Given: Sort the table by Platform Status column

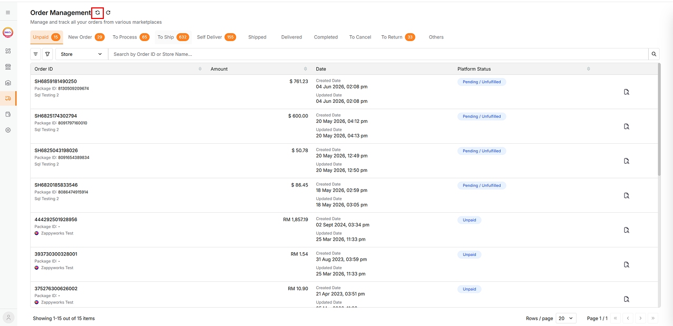Looking at the screenshot, I should (x=588, y=69).
